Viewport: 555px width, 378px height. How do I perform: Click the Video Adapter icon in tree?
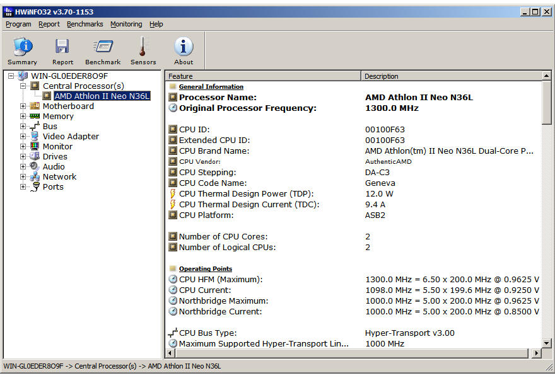35,136
